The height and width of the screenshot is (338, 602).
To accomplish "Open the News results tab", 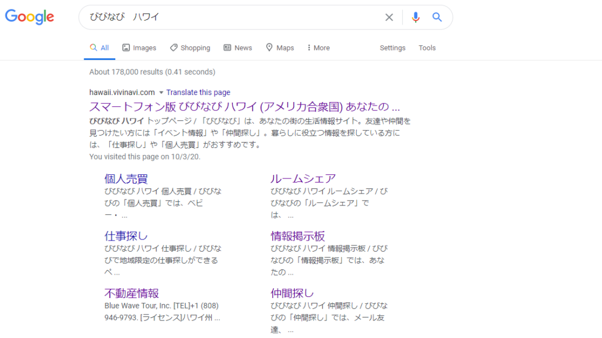I will tap(238, 48).
